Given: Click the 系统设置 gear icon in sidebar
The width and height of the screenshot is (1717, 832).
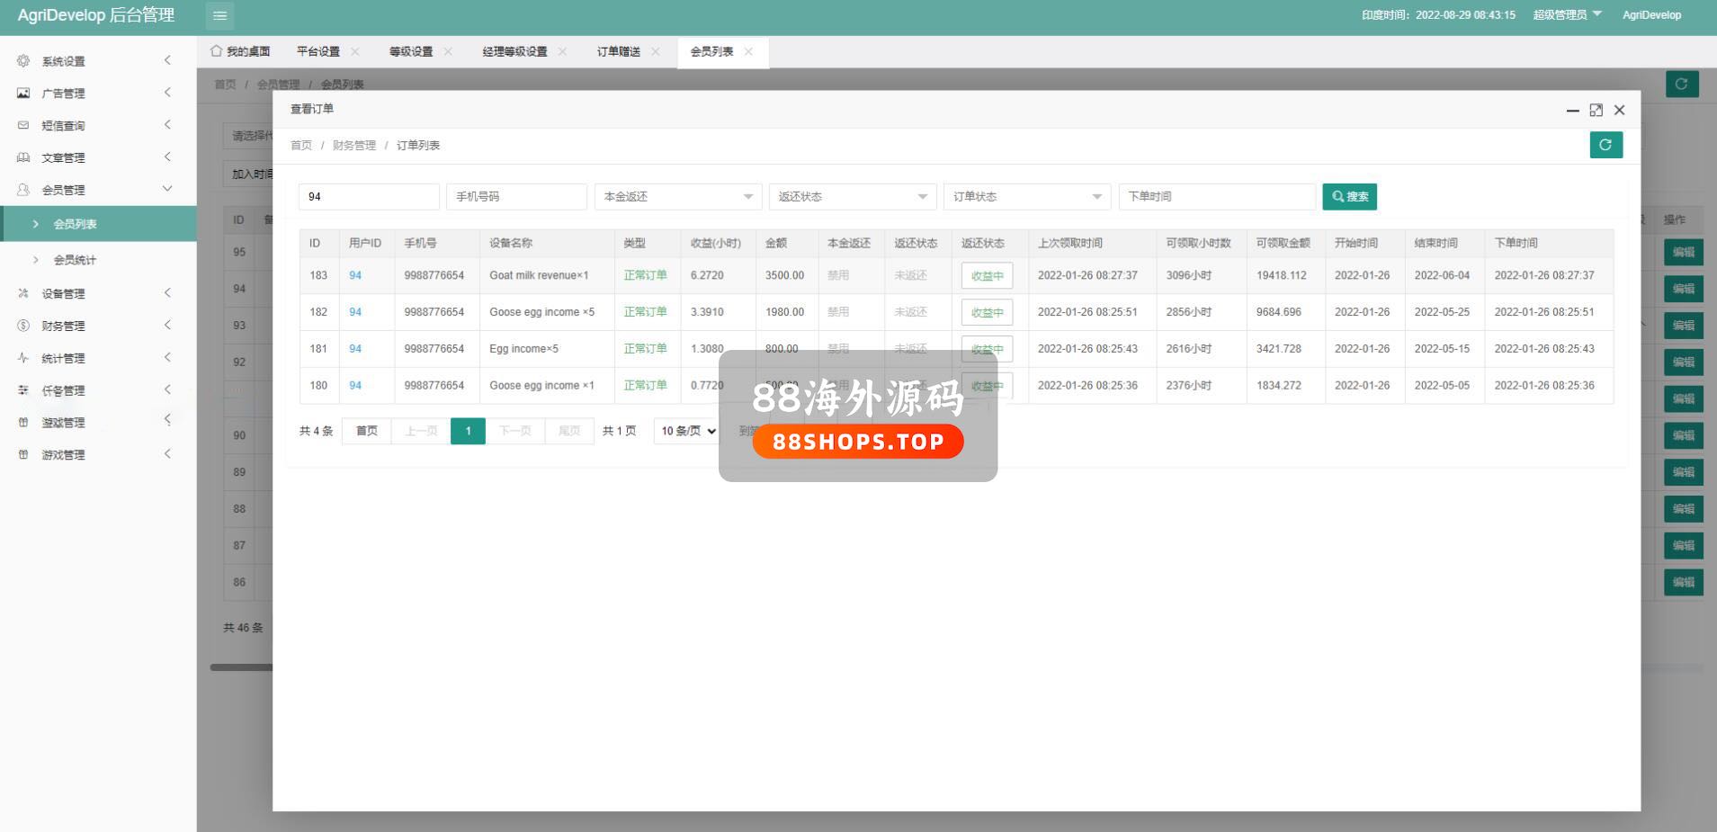Looking at the screenshot, I should (x=23, y=61).
